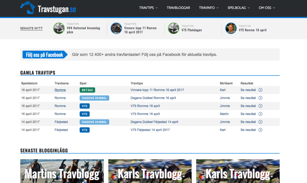This screenshot has width=307, height=183.
Task: Open the Martins Travblogg thumbnail
Action: (x=62, y=171)
